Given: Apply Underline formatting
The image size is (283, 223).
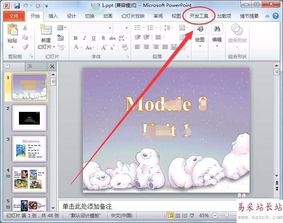Looking at the screenshot, I should pos(94,38).
